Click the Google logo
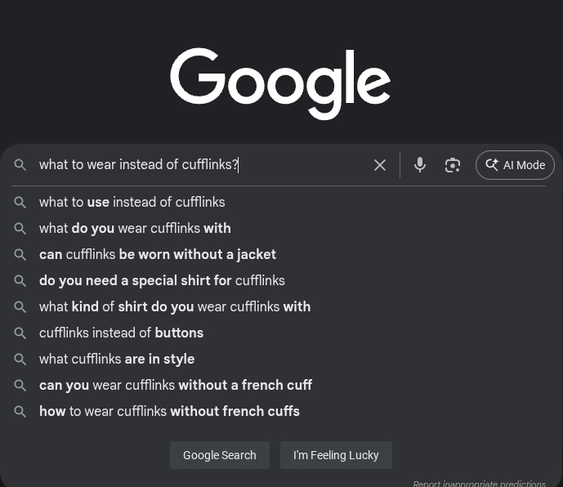563x487 pixels. pos(280,82)
